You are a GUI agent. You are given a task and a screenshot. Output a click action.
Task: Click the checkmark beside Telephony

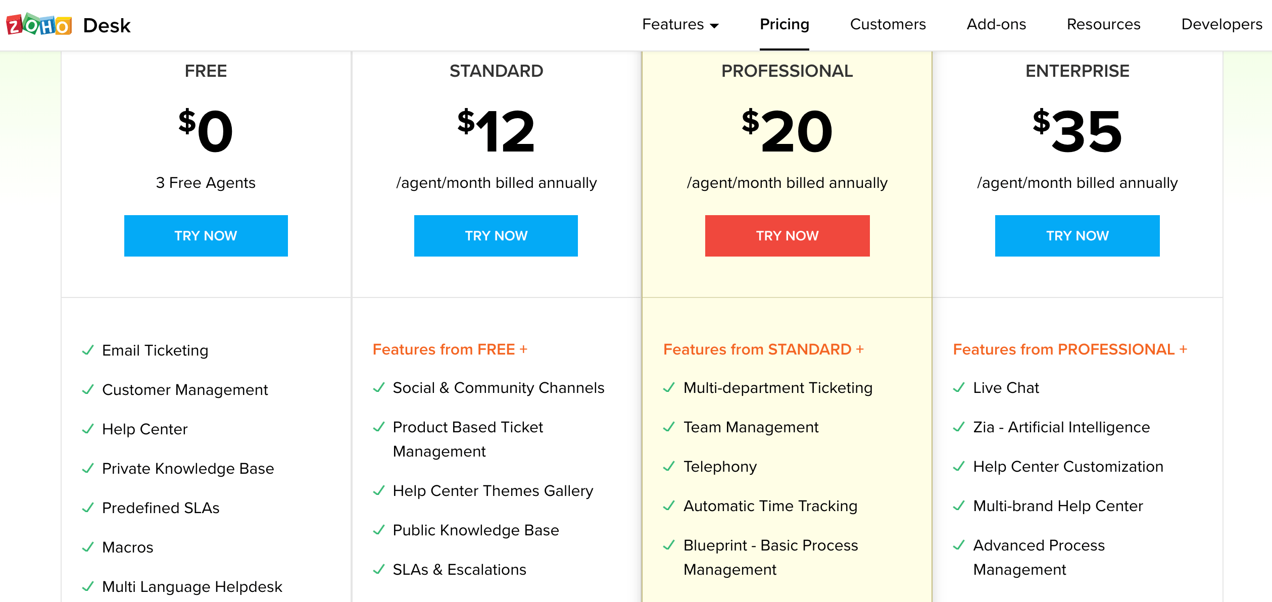tap(669, 466)
